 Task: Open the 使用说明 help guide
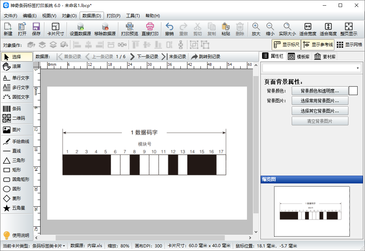[17, 235]
